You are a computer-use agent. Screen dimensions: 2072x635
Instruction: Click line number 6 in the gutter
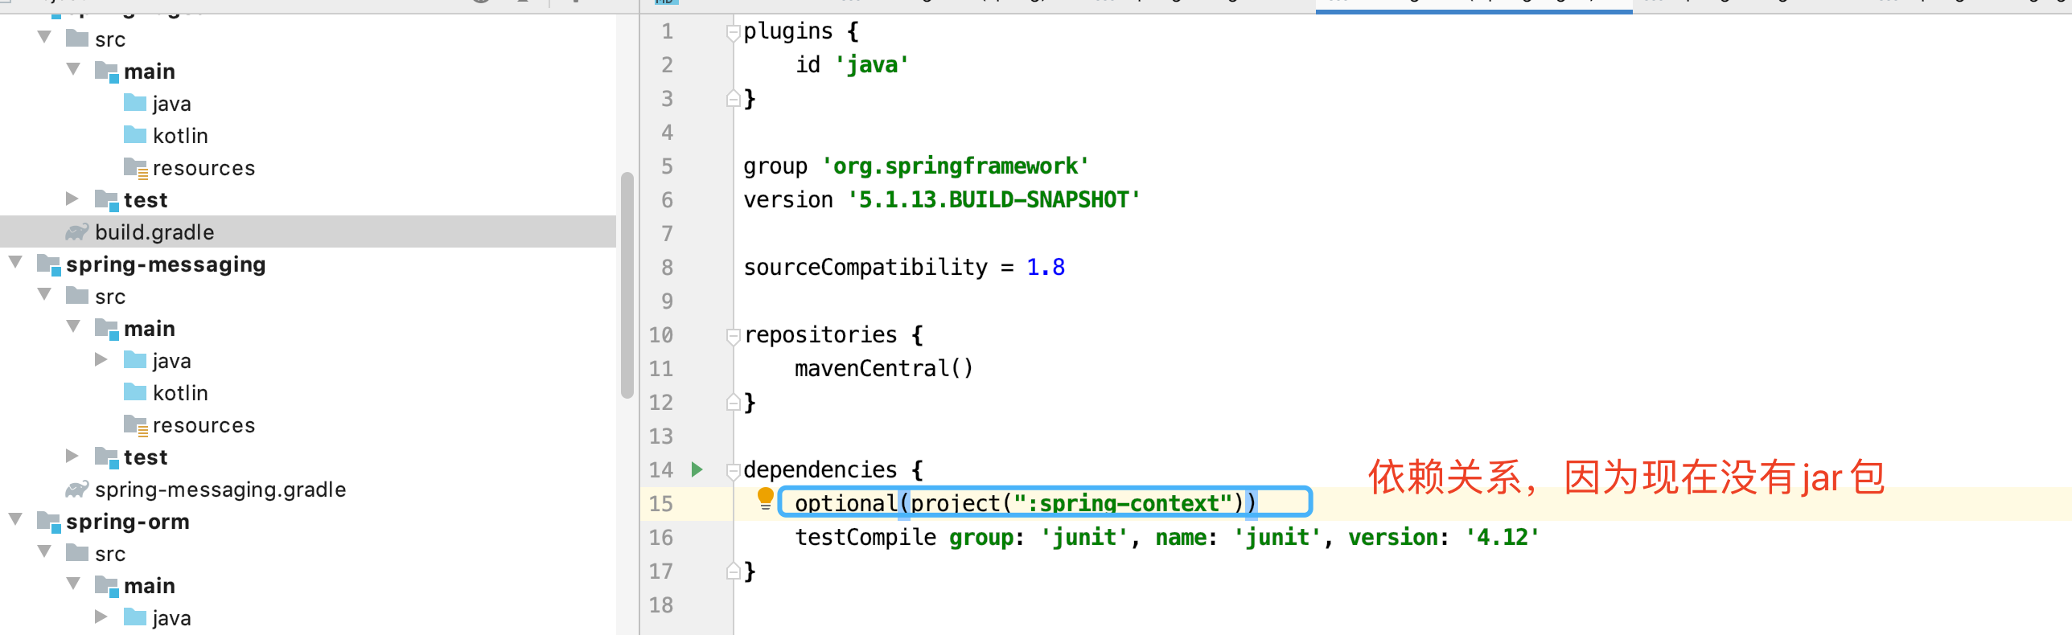pos(667,200)
